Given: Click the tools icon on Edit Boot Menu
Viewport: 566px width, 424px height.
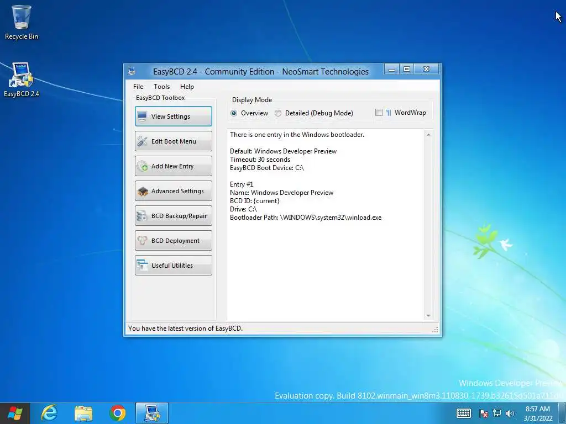Looking at the screenshot, I should [142, 141].
